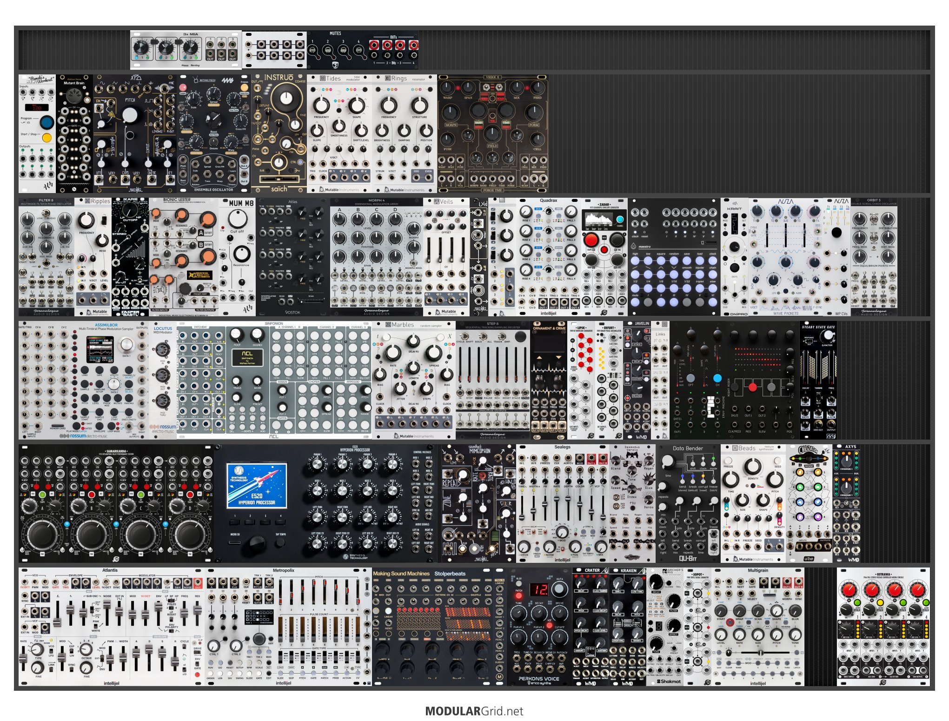Screen dimensions: 949x721
Task: Select the Perkons Voice module
Action: click(539, 627)
